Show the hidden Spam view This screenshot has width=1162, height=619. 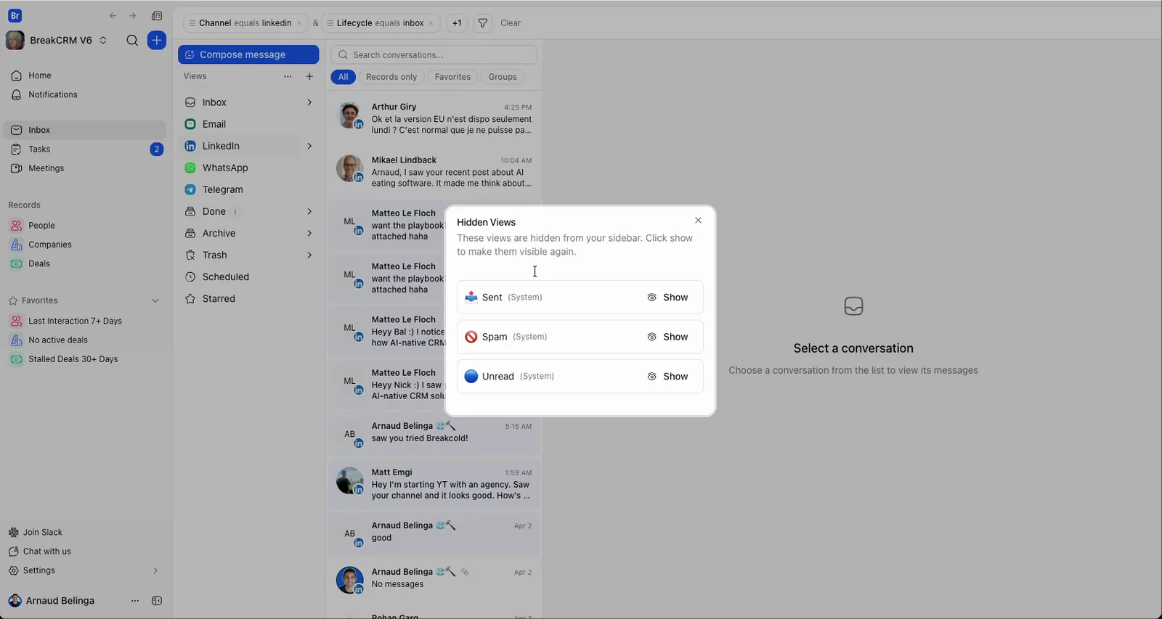point(667,337)
